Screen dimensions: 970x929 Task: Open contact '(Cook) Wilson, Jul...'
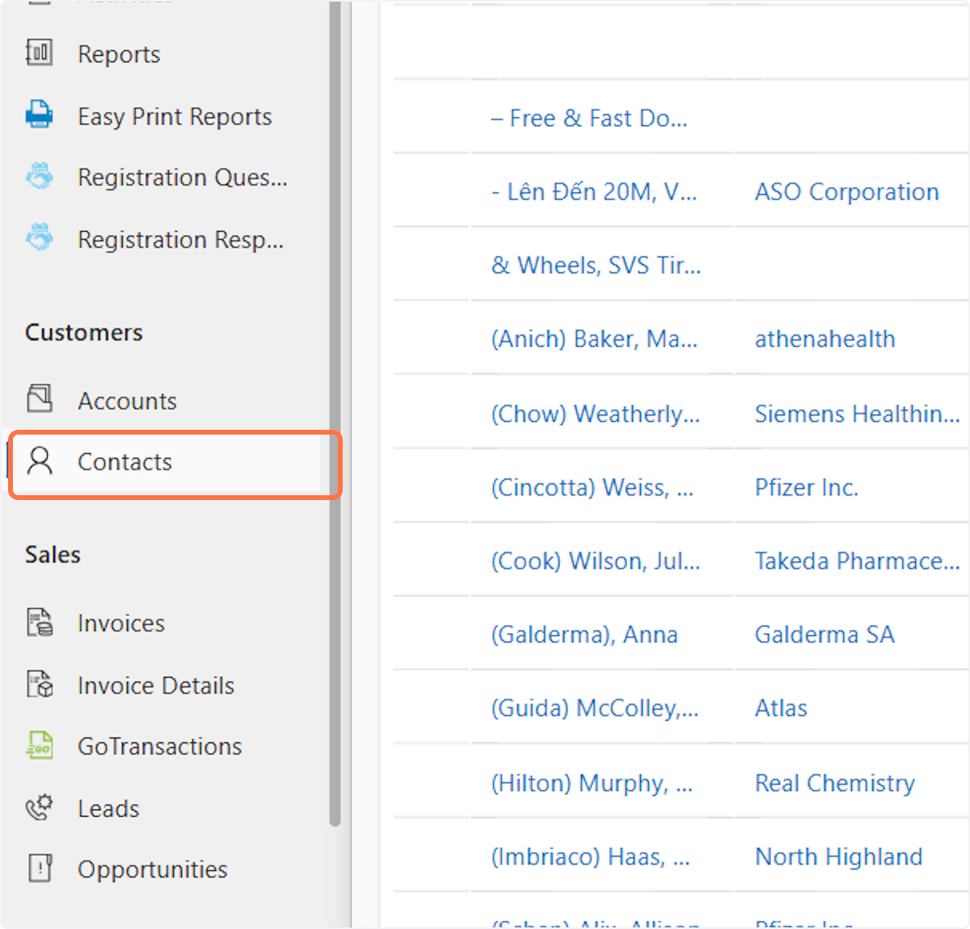(596, 561)
